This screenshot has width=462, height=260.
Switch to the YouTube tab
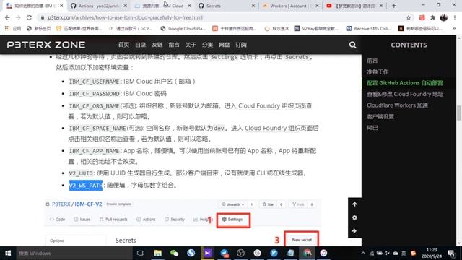click(x=354, y=6)
